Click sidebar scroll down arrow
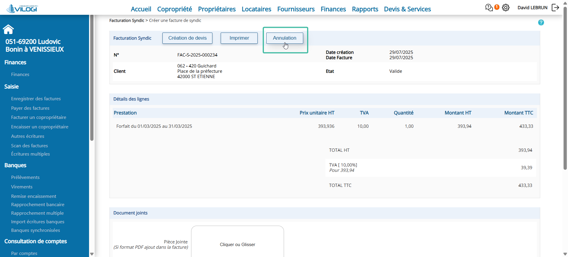The image size is (568, 257). 92,254
